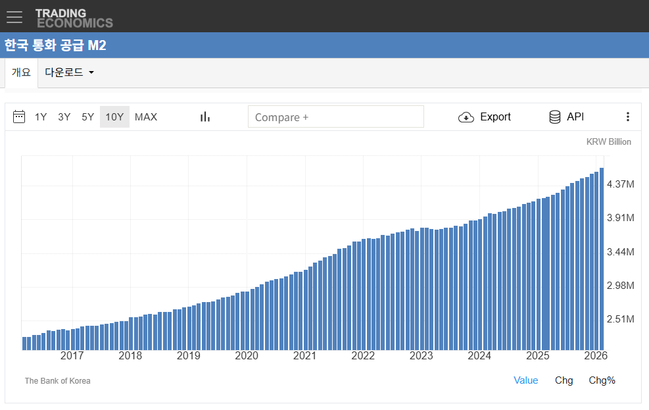
Task: Expand the 다운로드 dropdown
Action: click(69, 72)
